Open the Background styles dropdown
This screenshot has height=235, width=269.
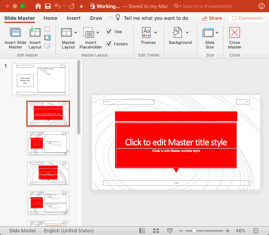pos(187,32)
